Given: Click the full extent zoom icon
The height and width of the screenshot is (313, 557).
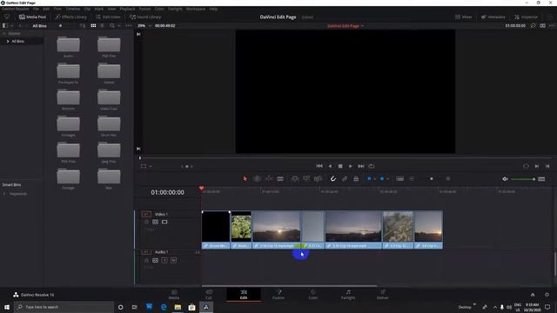Looking at the screenshot, I should click(x=400, y=178).
